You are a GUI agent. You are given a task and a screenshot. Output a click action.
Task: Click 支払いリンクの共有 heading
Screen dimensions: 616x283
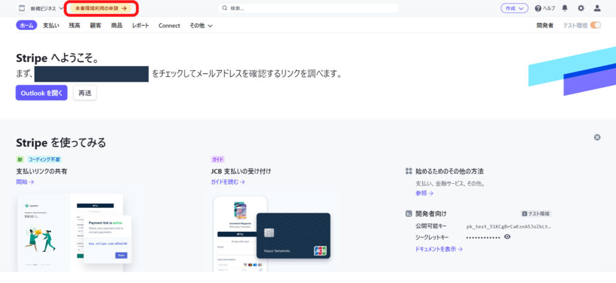[42, 171]
